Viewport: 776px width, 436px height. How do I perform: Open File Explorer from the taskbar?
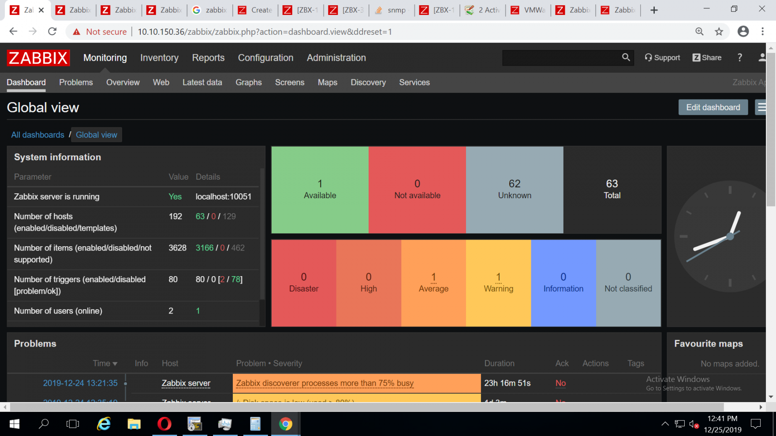(134, 424)
